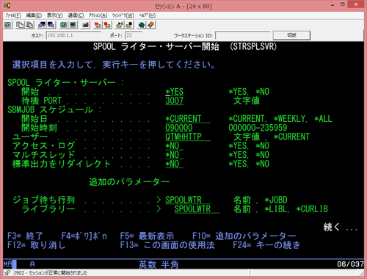Open the ヘルプ(H) menu
The height and width of the screenshot is (279, 367).
tap(148, 15)
